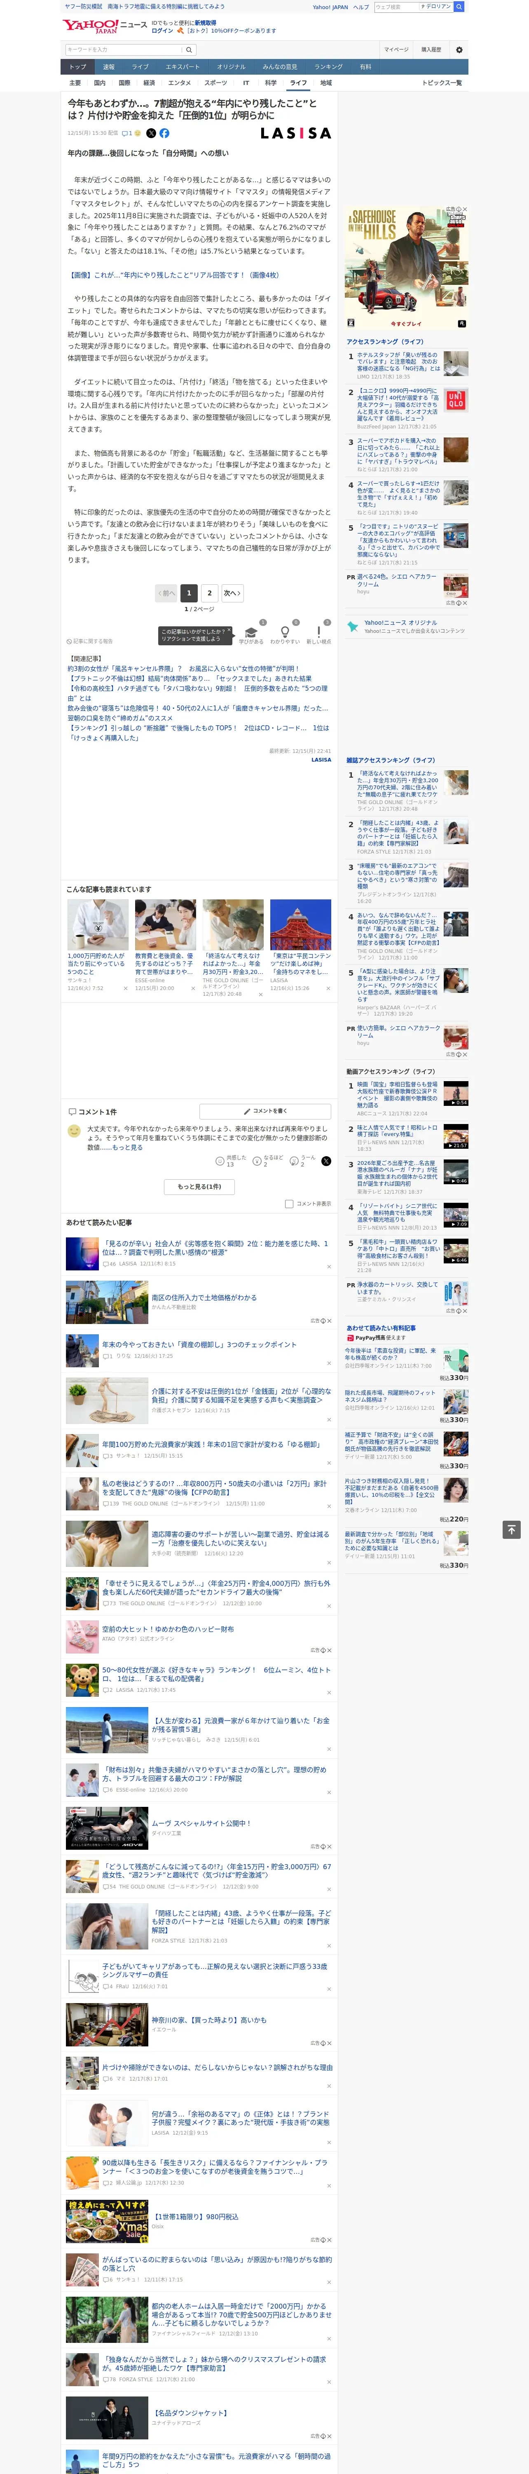Screen dimensions: 529x2474
Task: Open related link about 風呂キャンセル界隈
Action: pyautogui.click(x=183, y=668)
